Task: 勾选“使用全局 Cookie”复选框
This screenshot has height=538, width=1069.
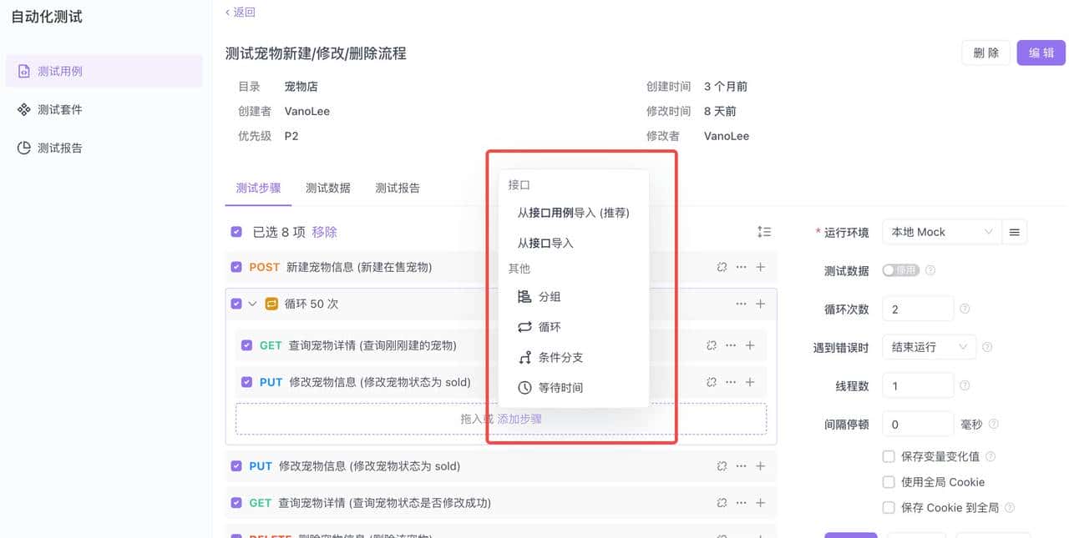Action: click(889, 482)
